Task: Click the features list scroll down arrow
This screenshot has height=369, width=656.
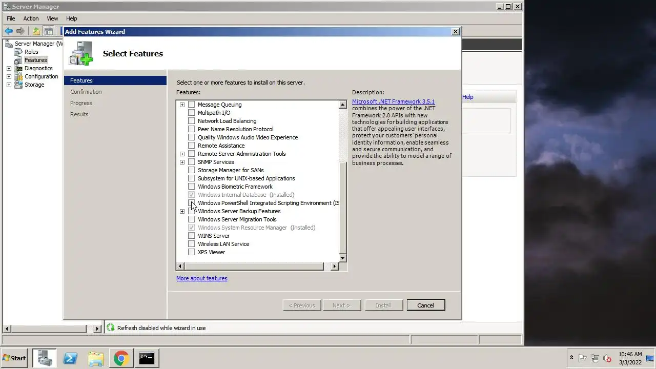Action: 343,258
